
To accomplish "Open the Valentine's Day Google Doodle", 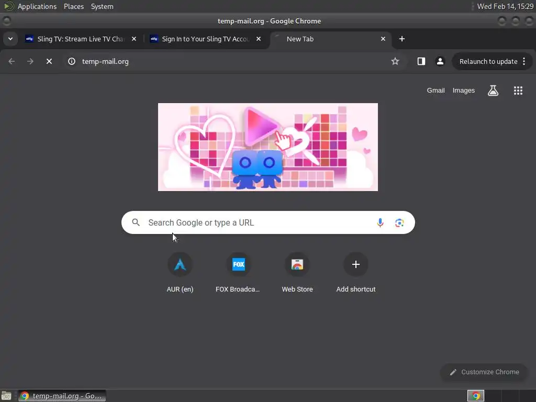I will 268,147.
